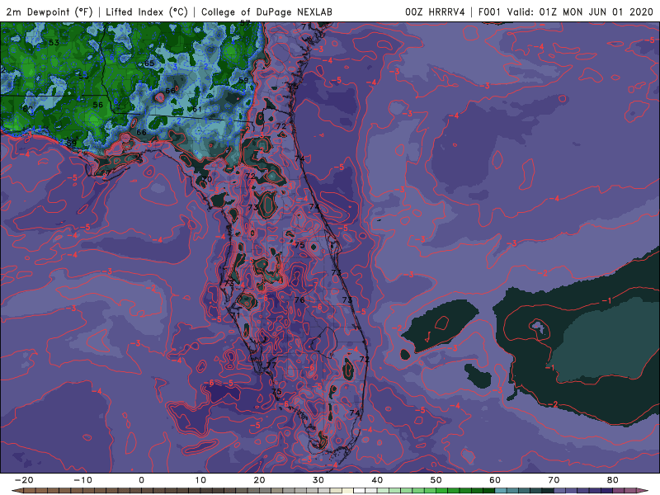Click the 'Valid: 01Z MON JUN 01 2020' text
Viewport: 660px width, 495px height.
(x=580, y=12)
